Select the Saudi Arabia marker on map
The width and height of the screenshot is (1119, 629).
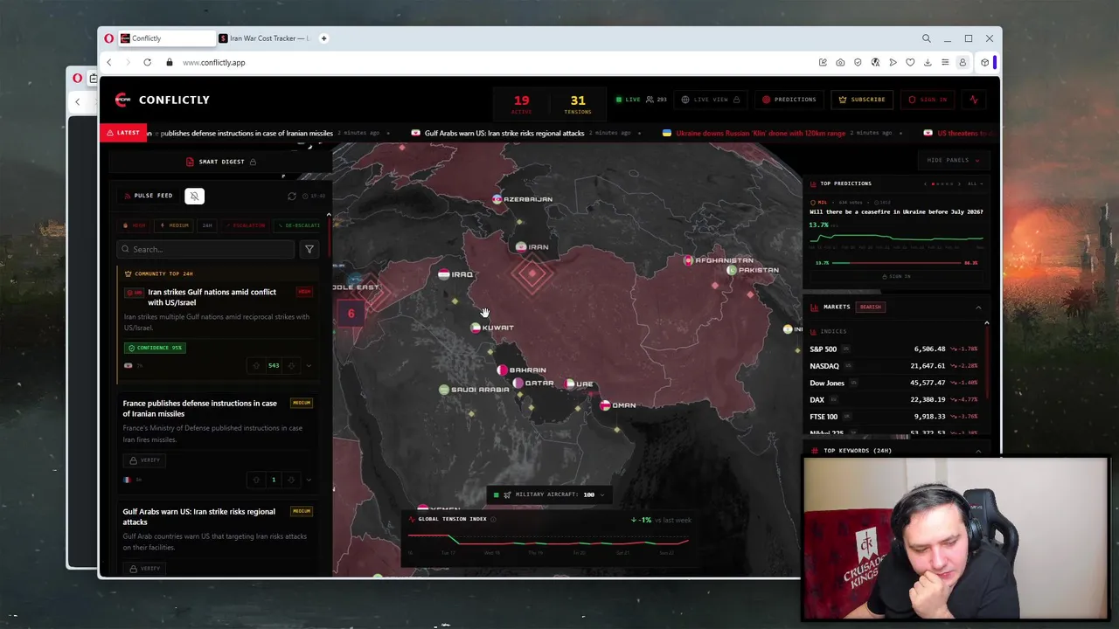[475, 390]
